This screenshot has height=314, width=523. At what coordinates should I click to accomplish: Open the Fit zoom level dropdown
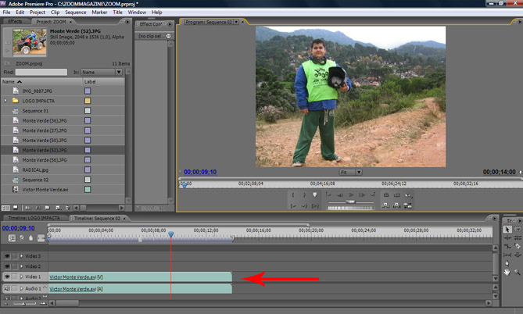point(349,172)
